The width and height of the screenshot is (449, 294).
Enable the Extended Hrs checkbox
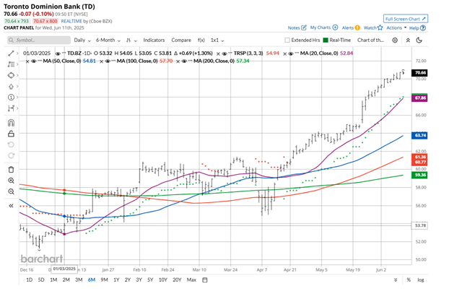click(x=287, y=40)
